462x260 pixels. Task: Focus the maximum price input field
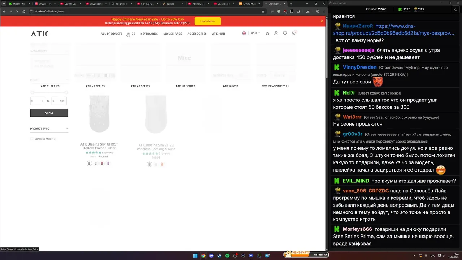[x=59, y=101]
